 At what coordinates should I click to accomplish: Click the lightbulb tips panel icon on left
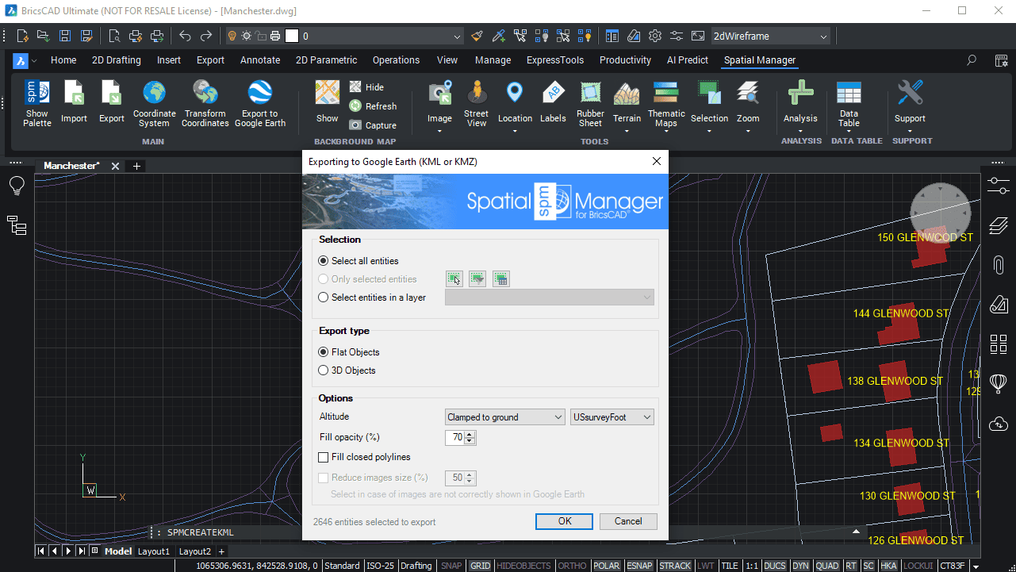(x=17, y=186)
